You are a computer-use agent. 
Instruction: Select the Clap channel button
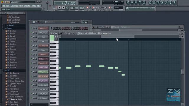[x=43, y=37]
